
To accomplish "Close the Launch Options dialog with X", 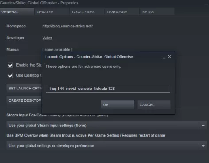I will pos(170,56).
